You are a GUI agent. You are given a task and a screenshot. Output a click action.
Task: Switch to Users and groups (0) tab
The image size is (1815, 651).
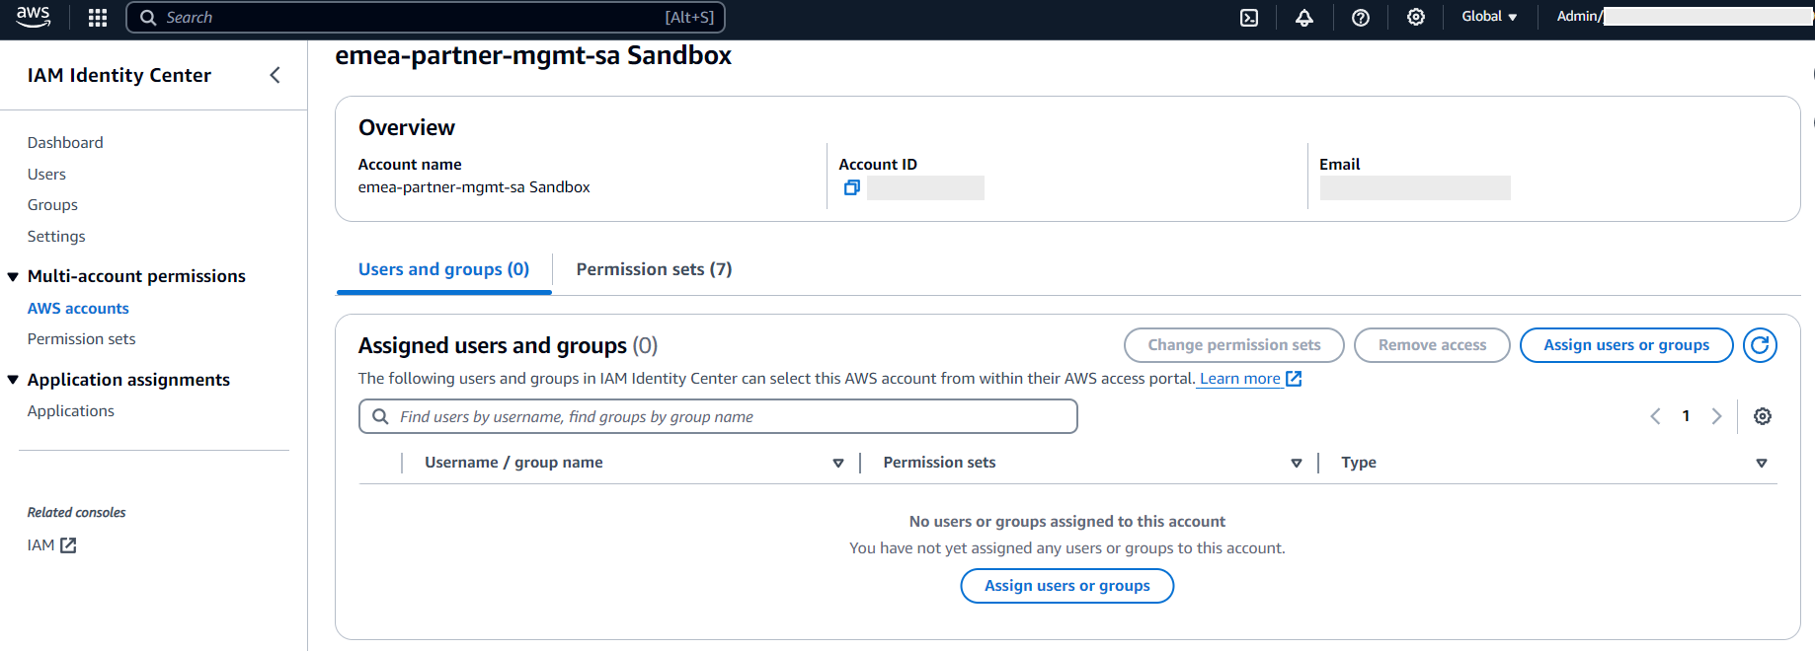pyautogui.click(x=443, y=269)
